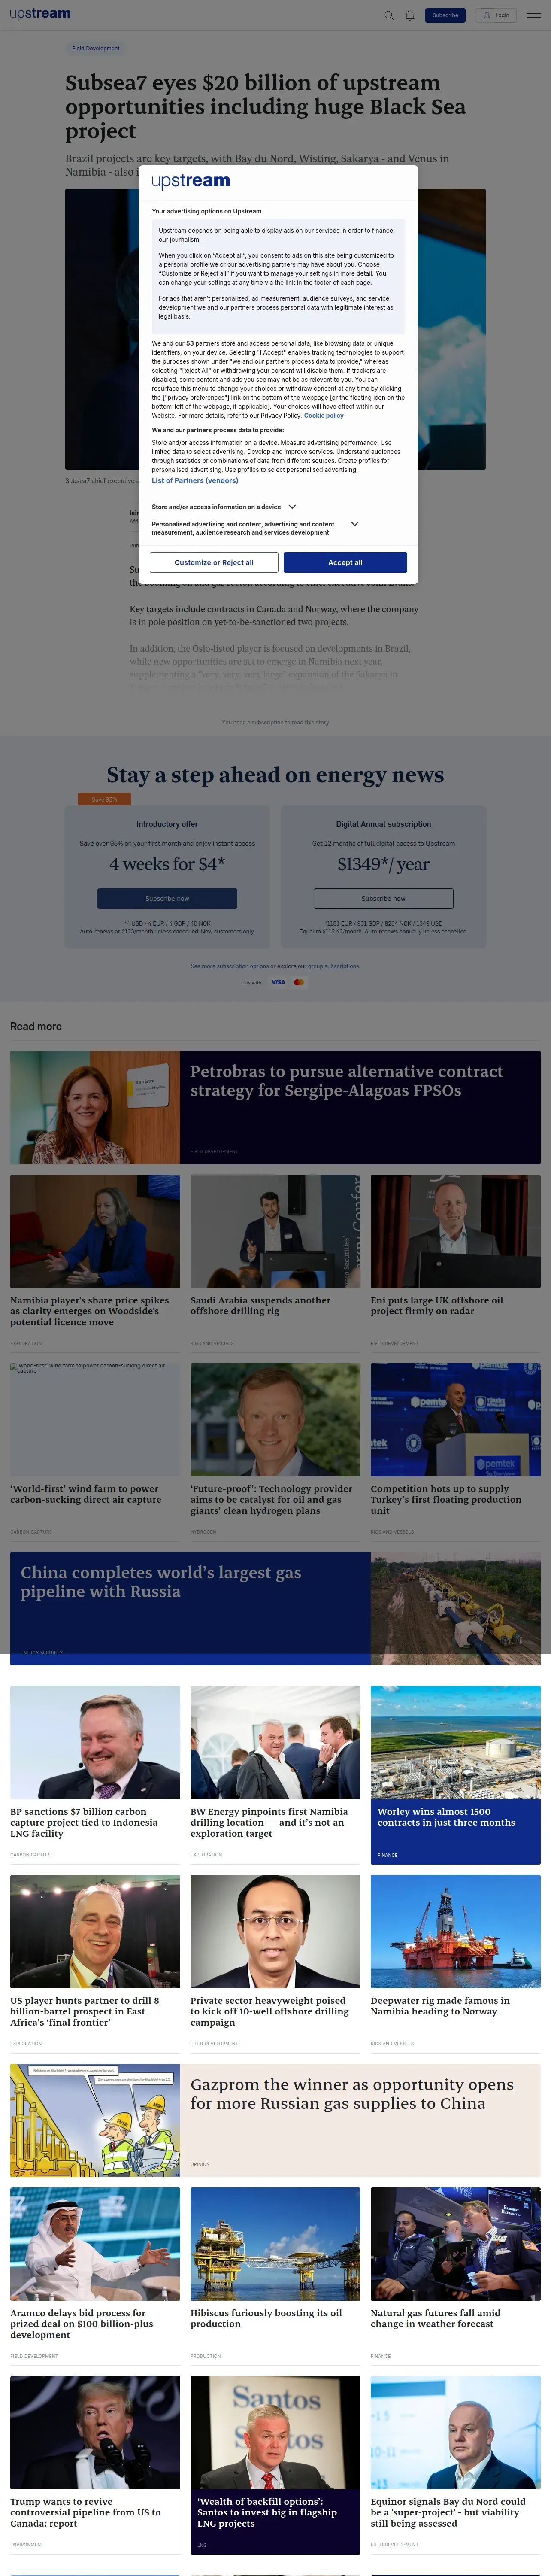Click Subscribe now under Digital Annual subscription
Screen dimensions: 551x2576
pos(383,898)
